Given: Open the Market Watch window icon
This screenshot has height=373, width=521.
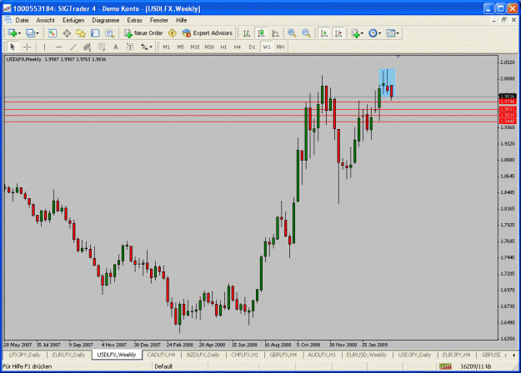Looking at the screenshot, I should 53,33.
